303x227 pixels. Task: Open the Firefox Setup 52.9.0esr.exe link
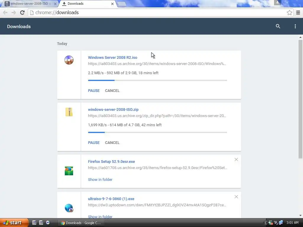coord(111,162)
